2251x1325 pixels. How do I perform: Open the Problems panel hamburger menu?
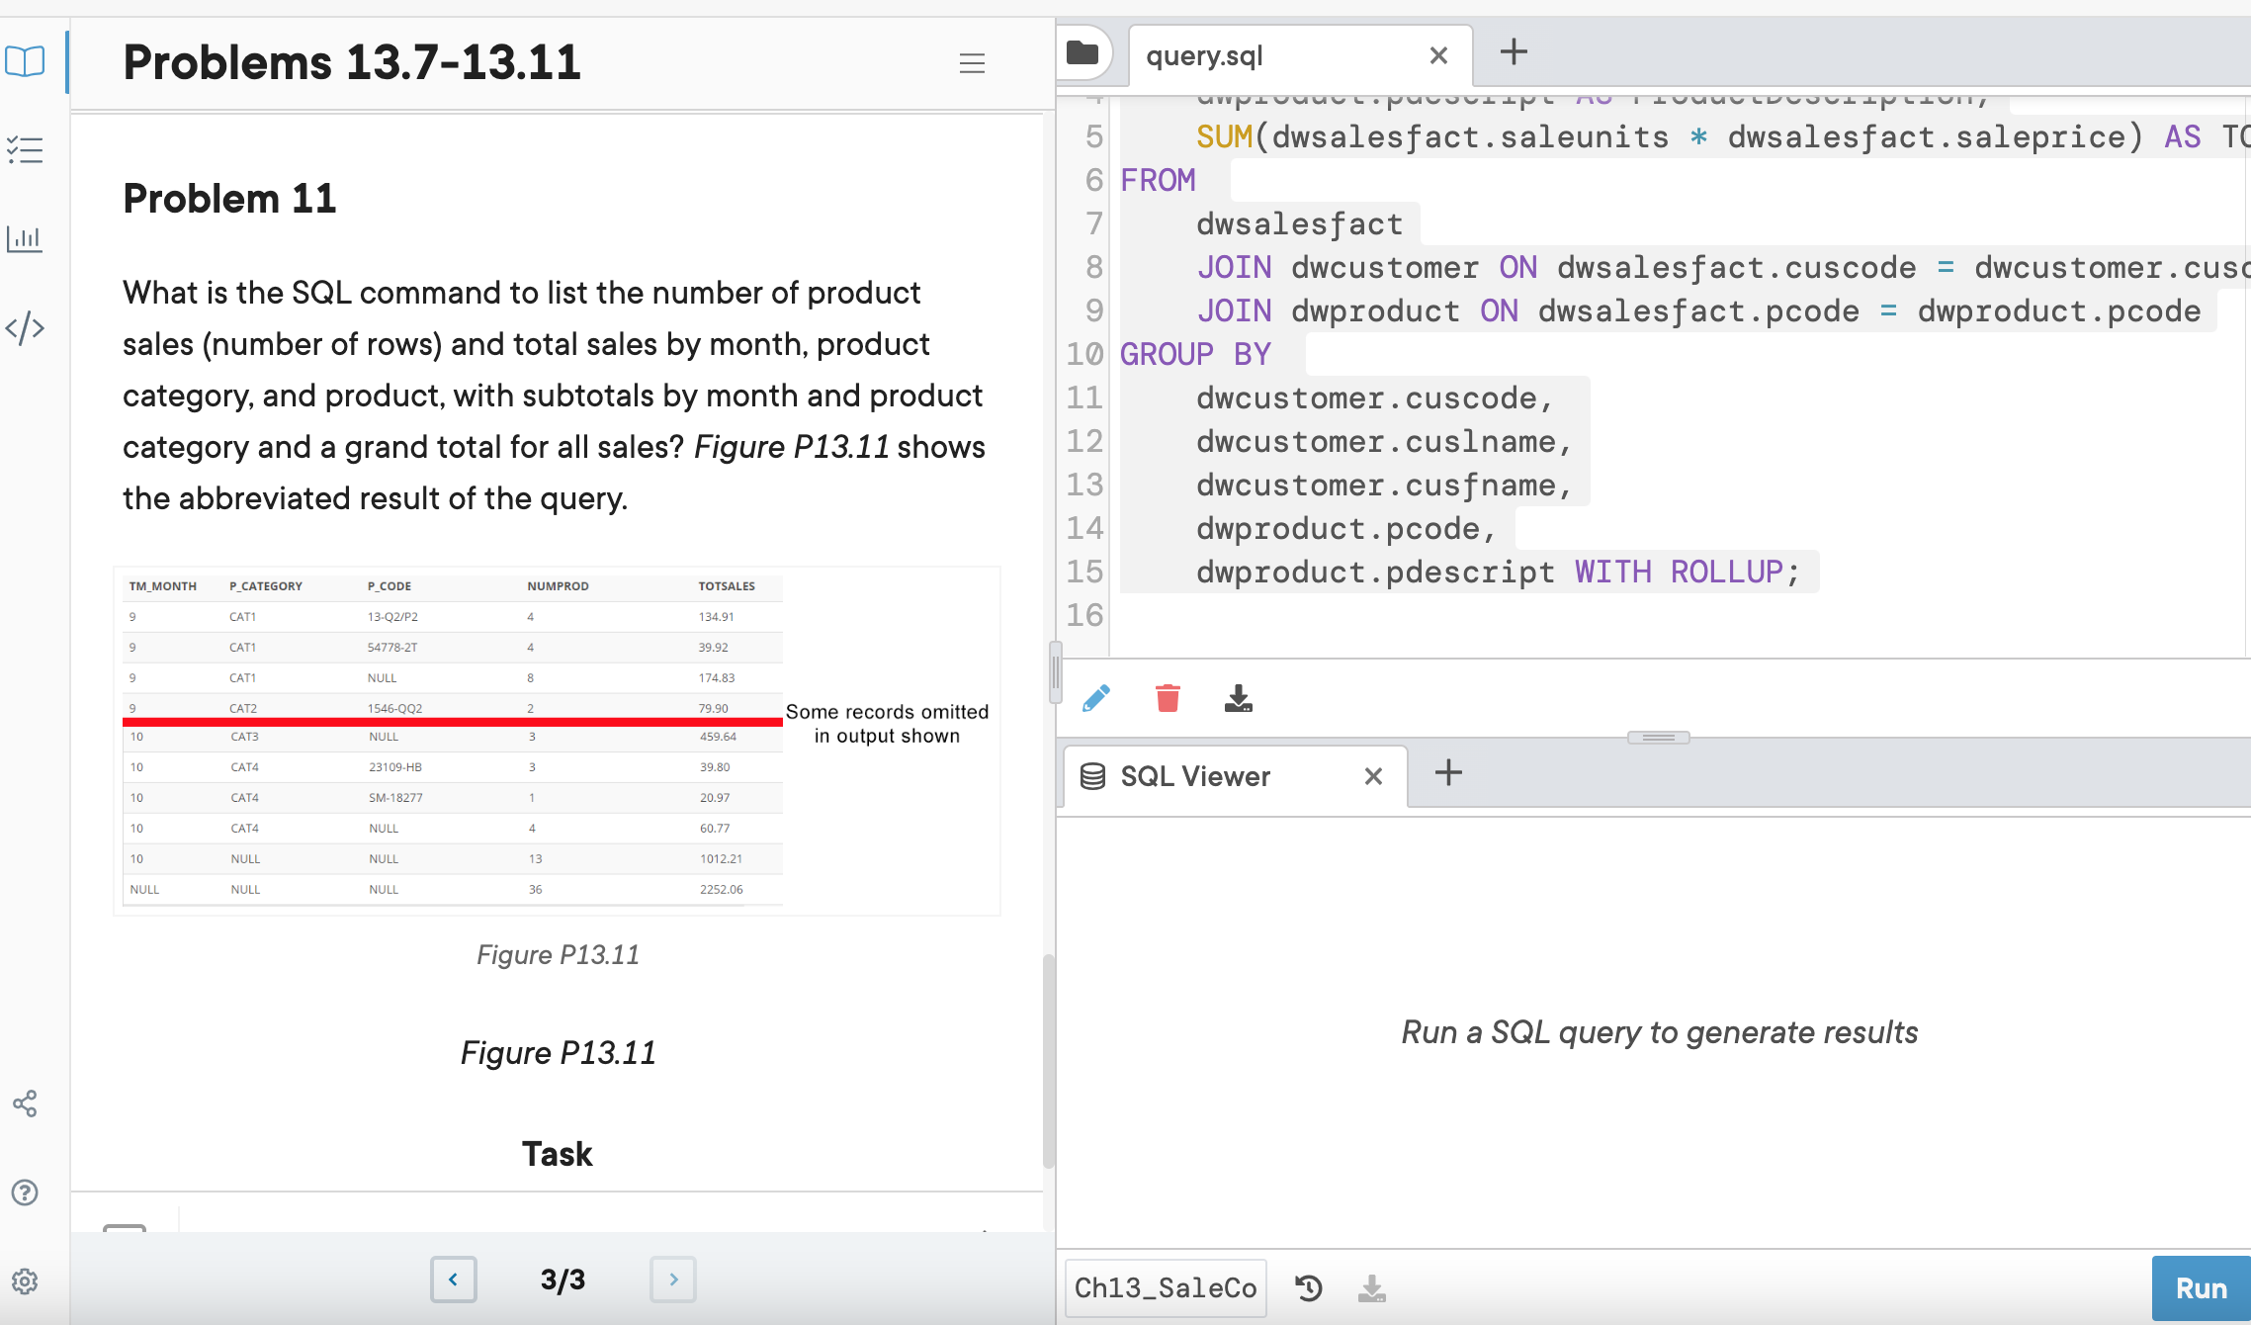tap(972, 62)
